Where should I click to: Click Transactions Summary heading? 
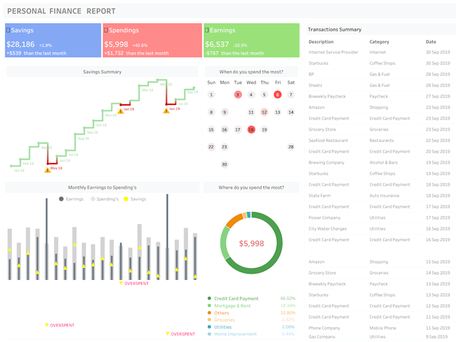tap(335, 30)
